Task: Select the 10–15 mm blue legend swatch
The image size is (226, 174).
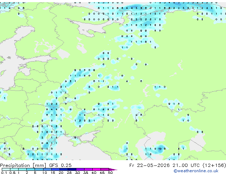Action: (x=47, y=169)
